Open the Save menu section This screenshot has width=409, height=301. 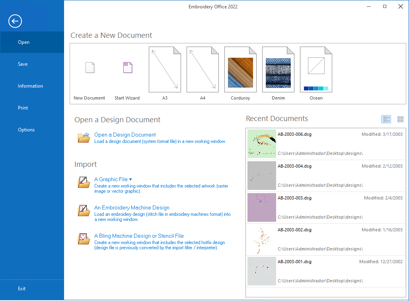(23, 64)
